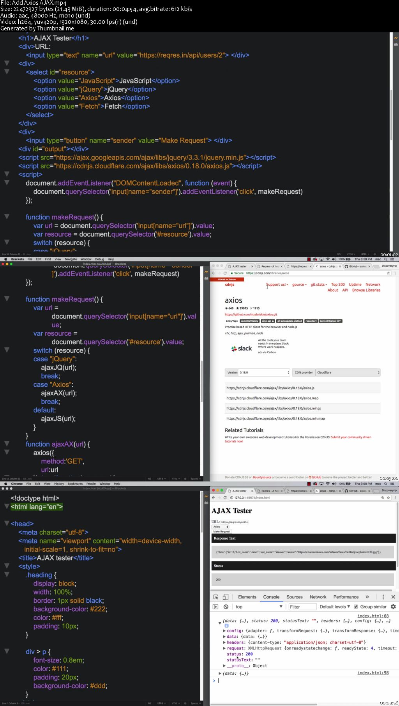Open Brackets Extension Manager icon in top frame
Image resolution: width=399 pixels, height=706 pixels.
(x=396, y=44)
